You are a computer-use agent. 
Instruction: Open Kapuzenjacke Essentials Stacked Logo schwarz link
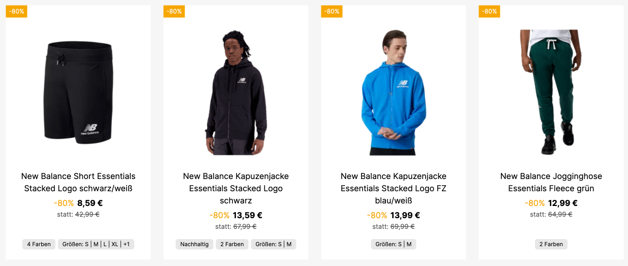(236, 188)
